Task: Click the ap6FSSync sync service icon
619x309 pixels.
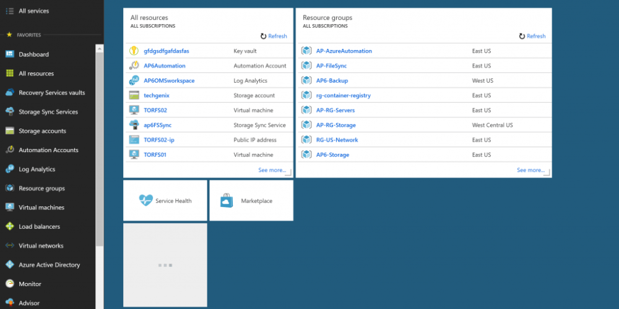Action: (x=134, y=125)
